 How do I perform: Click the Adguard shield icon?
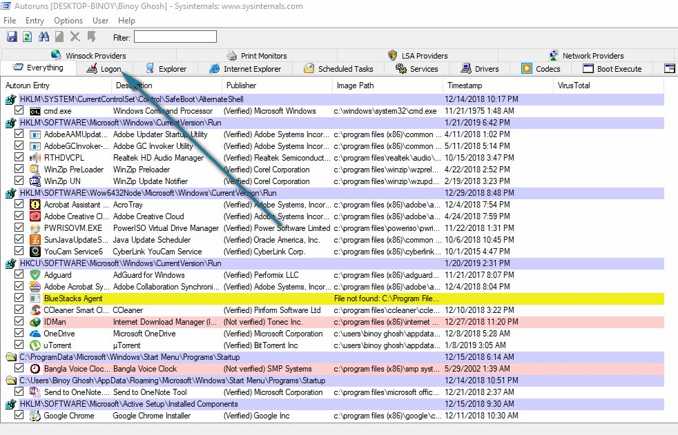(35, 275)
